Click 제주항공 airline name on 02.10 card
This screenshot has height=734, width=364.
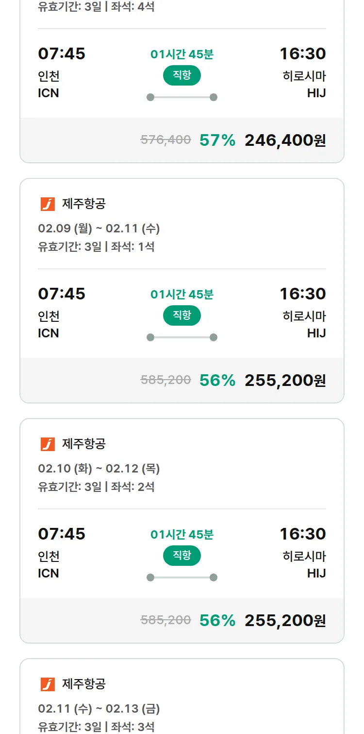[84, 444]
